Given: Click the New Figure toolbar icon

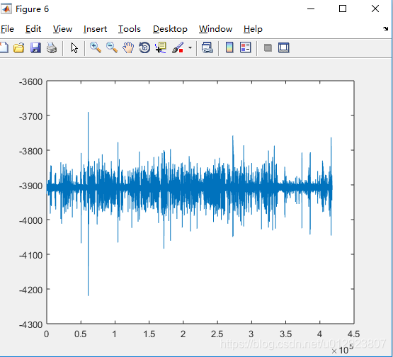Looking at the screenshot, I should (4, 47).
